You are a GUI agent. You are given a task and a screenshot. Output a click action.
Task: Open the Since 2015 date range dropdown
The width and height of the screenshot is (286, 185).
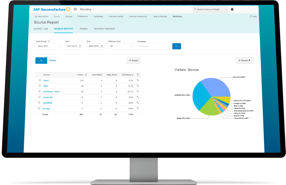48,46
